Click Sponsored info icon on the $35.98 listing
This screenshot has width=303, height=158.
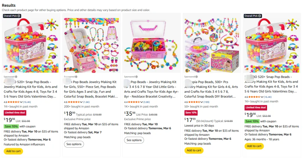[x=136, y=77]
